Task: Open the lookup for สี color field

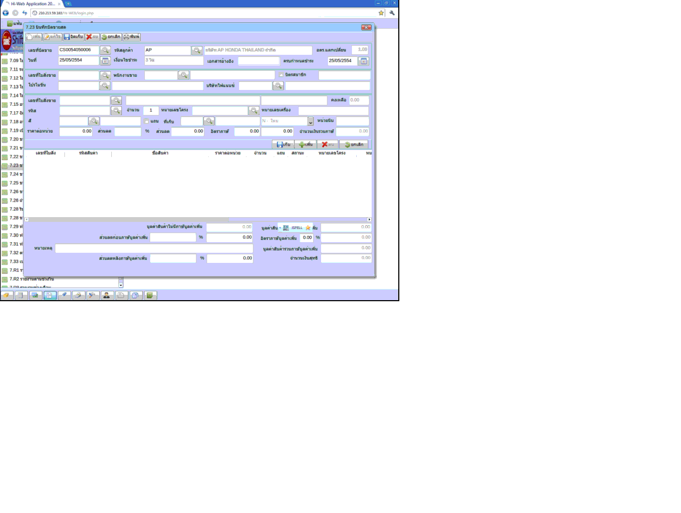Action: tap(94, 121)
